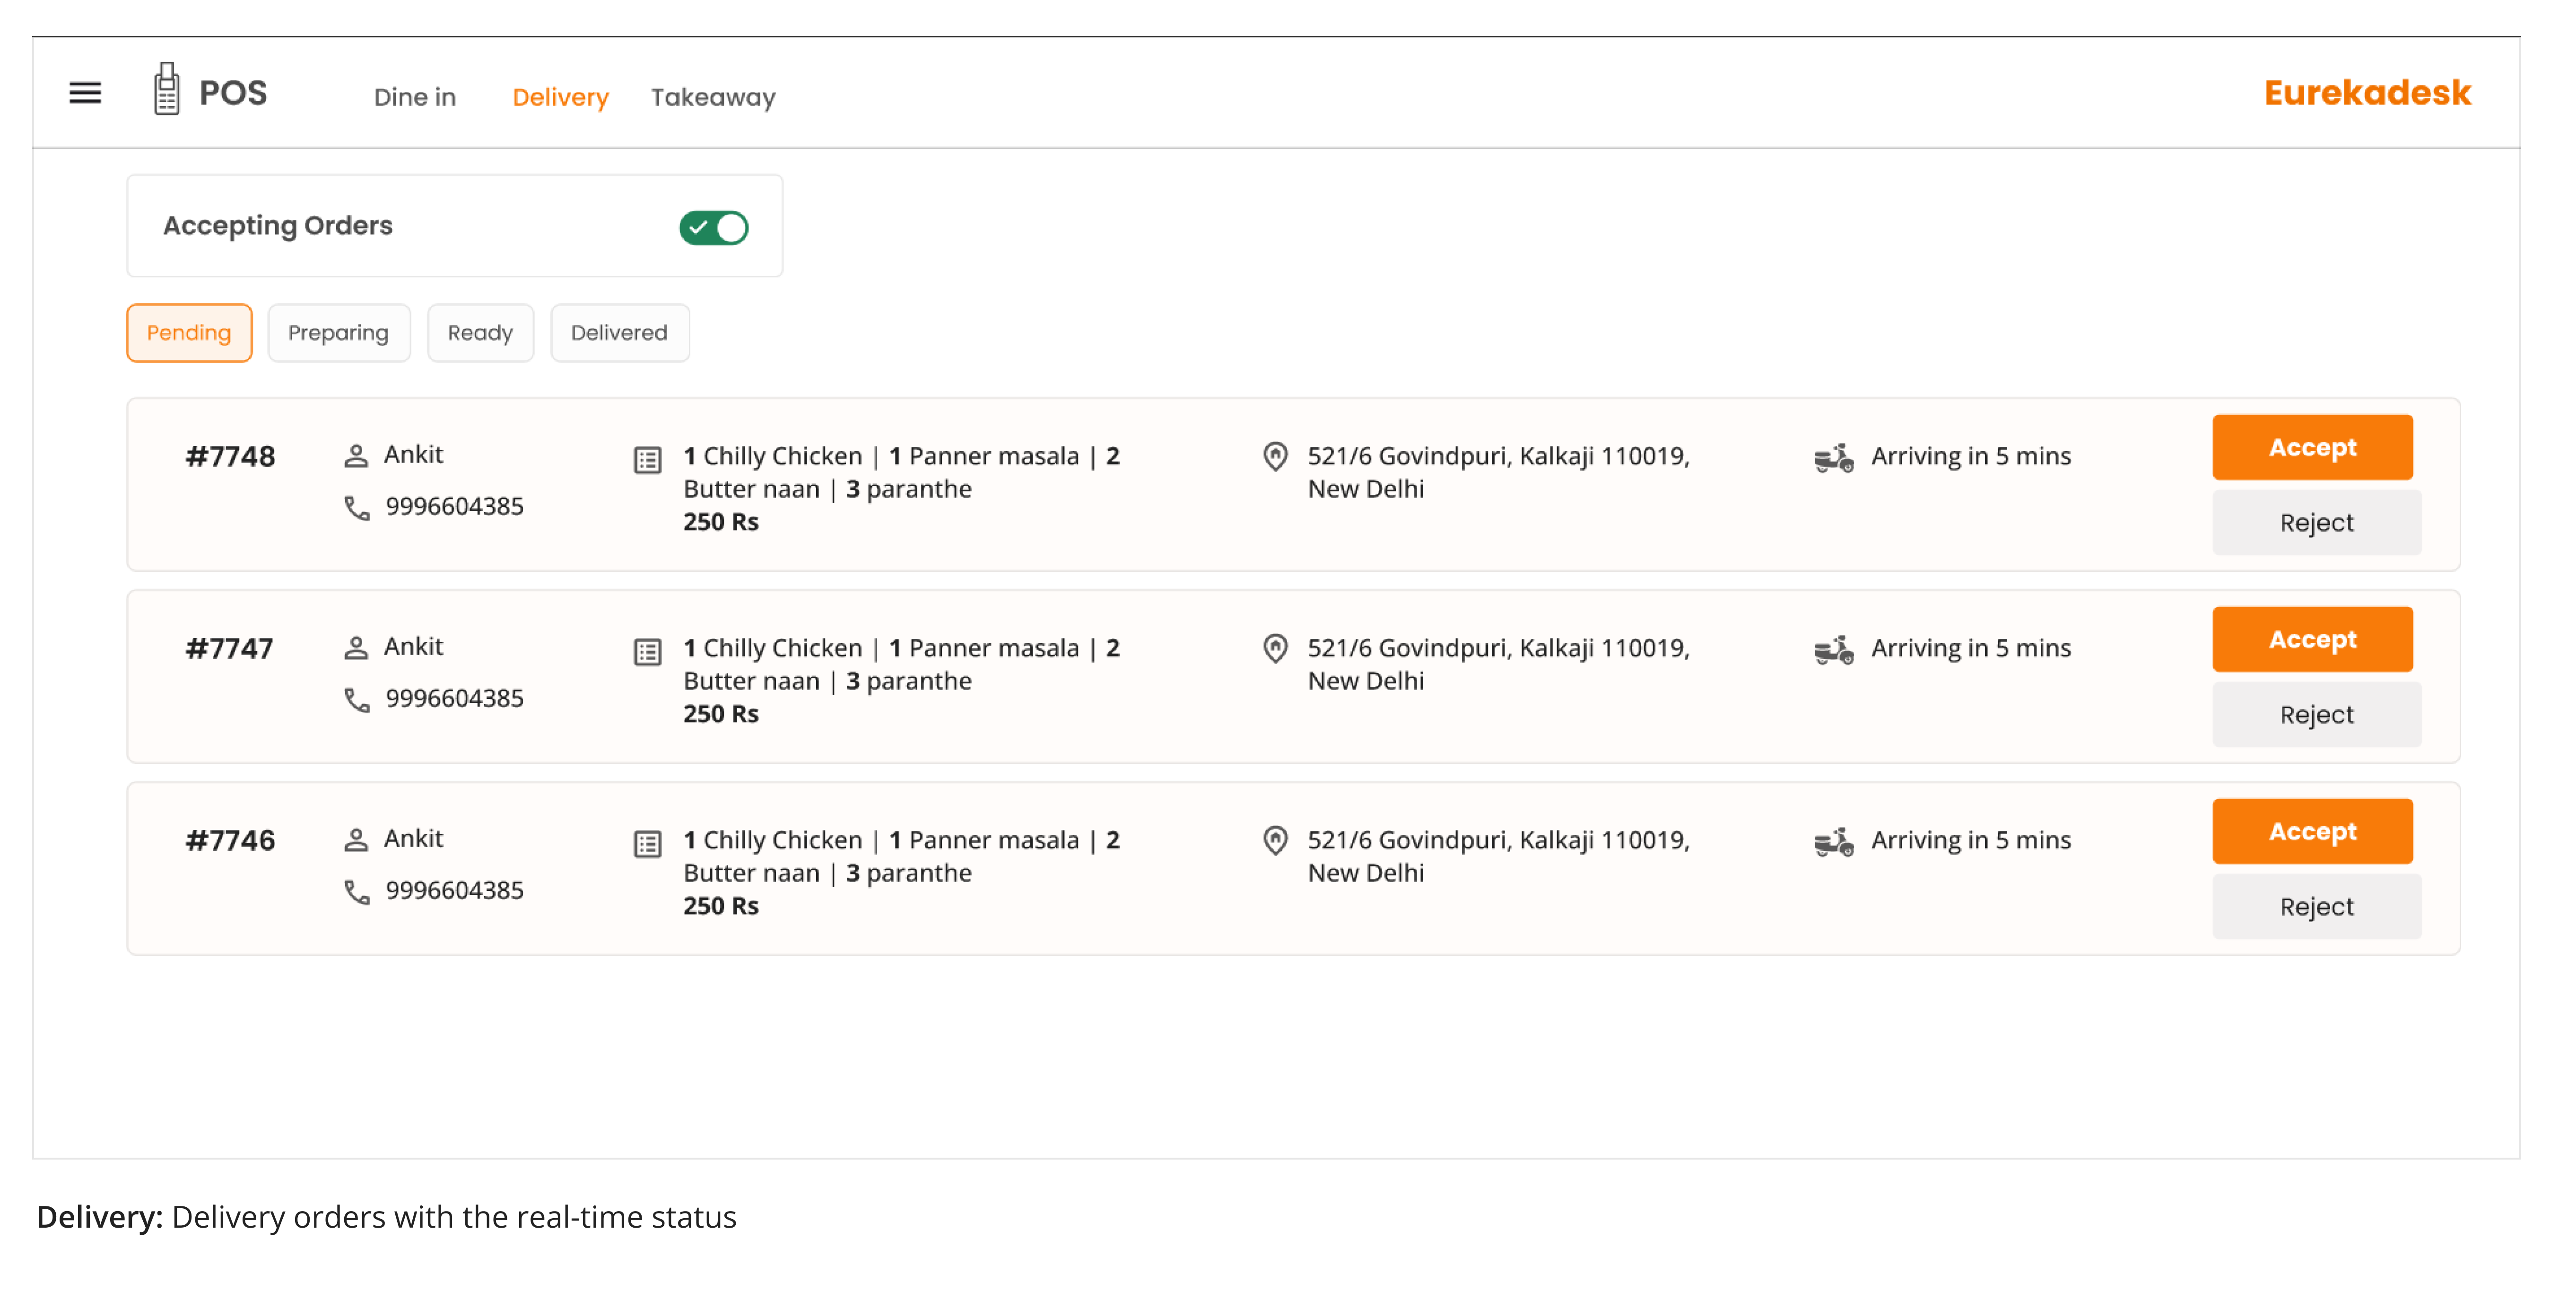The width and height of the screenshot is (2576, 1309).
Task: Show Preparing orders filter
Action: point(339,333)
